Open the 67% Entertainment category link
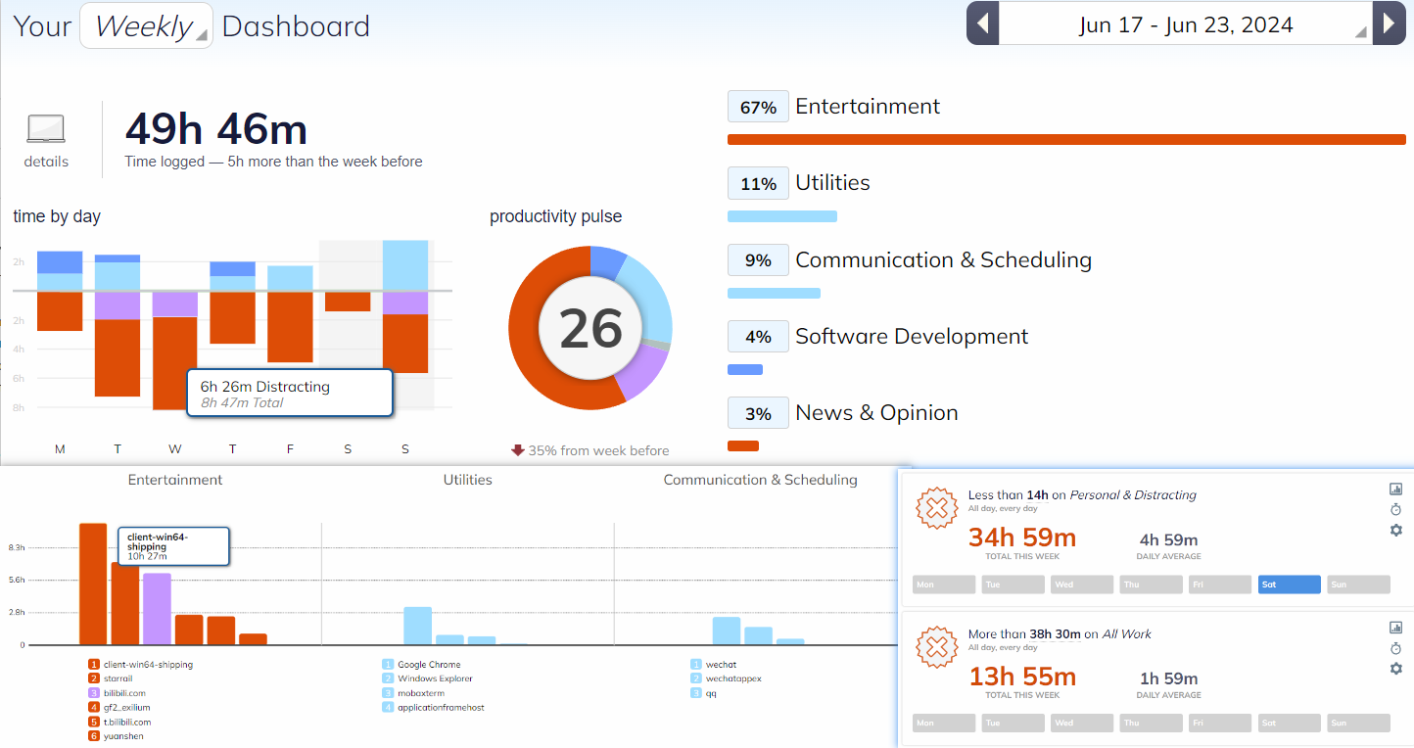 coord(867,107)
